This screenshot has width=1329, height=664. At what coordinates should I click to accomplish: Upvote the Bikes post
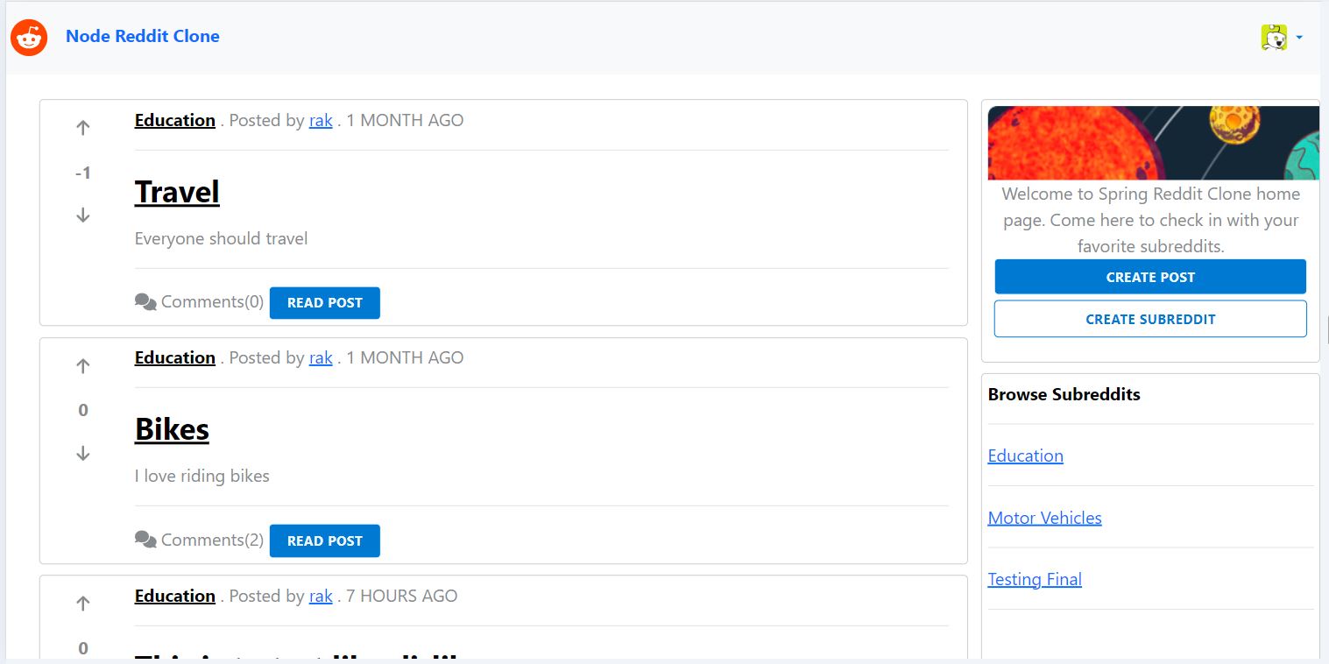(83, 366)
